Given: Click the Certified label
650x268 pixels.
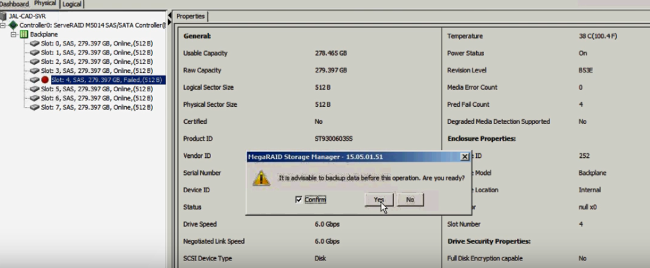Looking at the screenshot, I should (195, 122).
